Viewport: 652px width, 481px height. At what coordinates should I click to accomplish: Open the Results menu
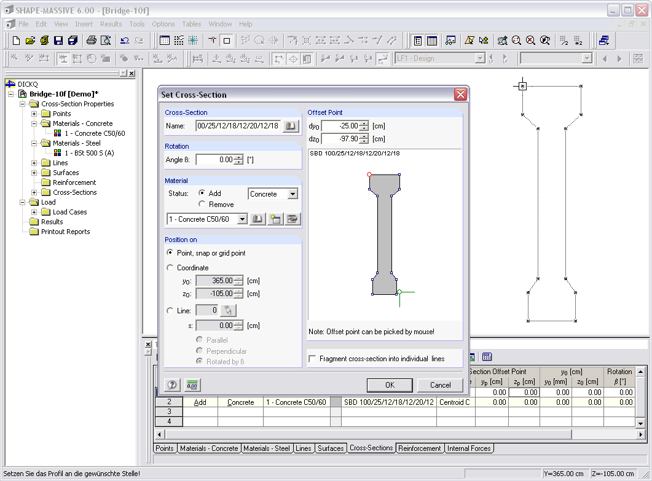pos(111,24)
